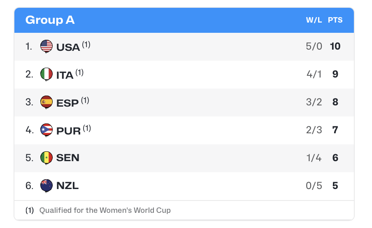Viewport: 372px width, 228px height.
Task: Open the ITA team link
Action: tap(65, 75)
